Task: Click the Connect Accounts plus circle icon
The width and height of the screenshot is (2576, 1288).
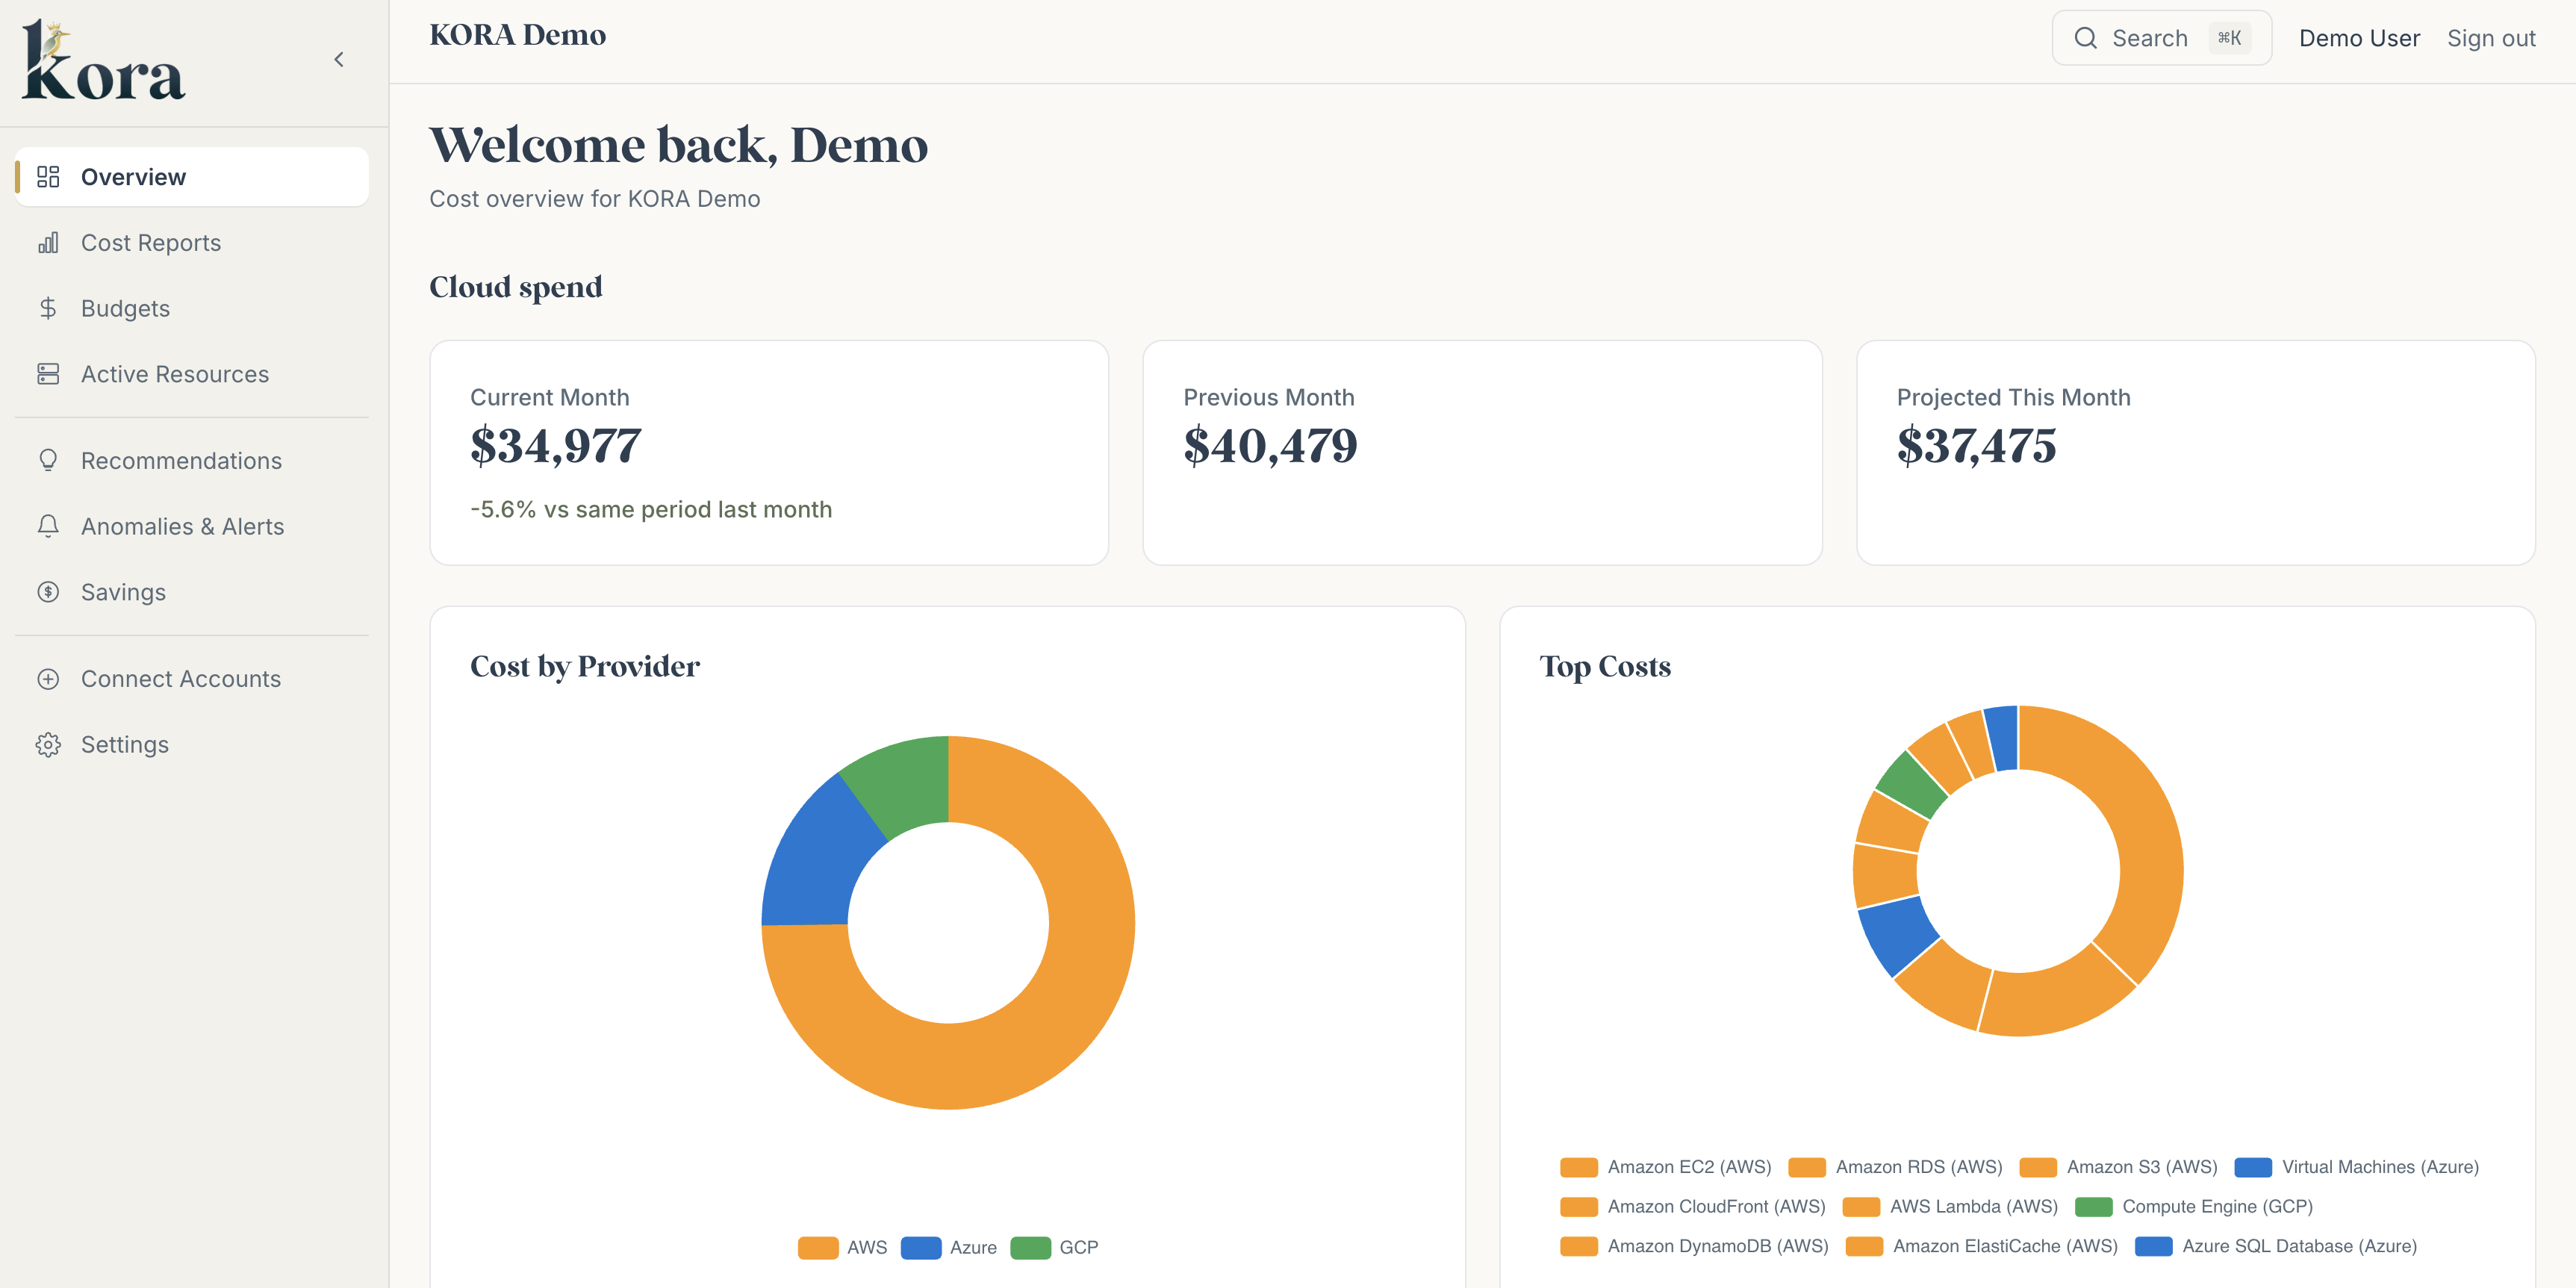Action: [x=48, y=679]
